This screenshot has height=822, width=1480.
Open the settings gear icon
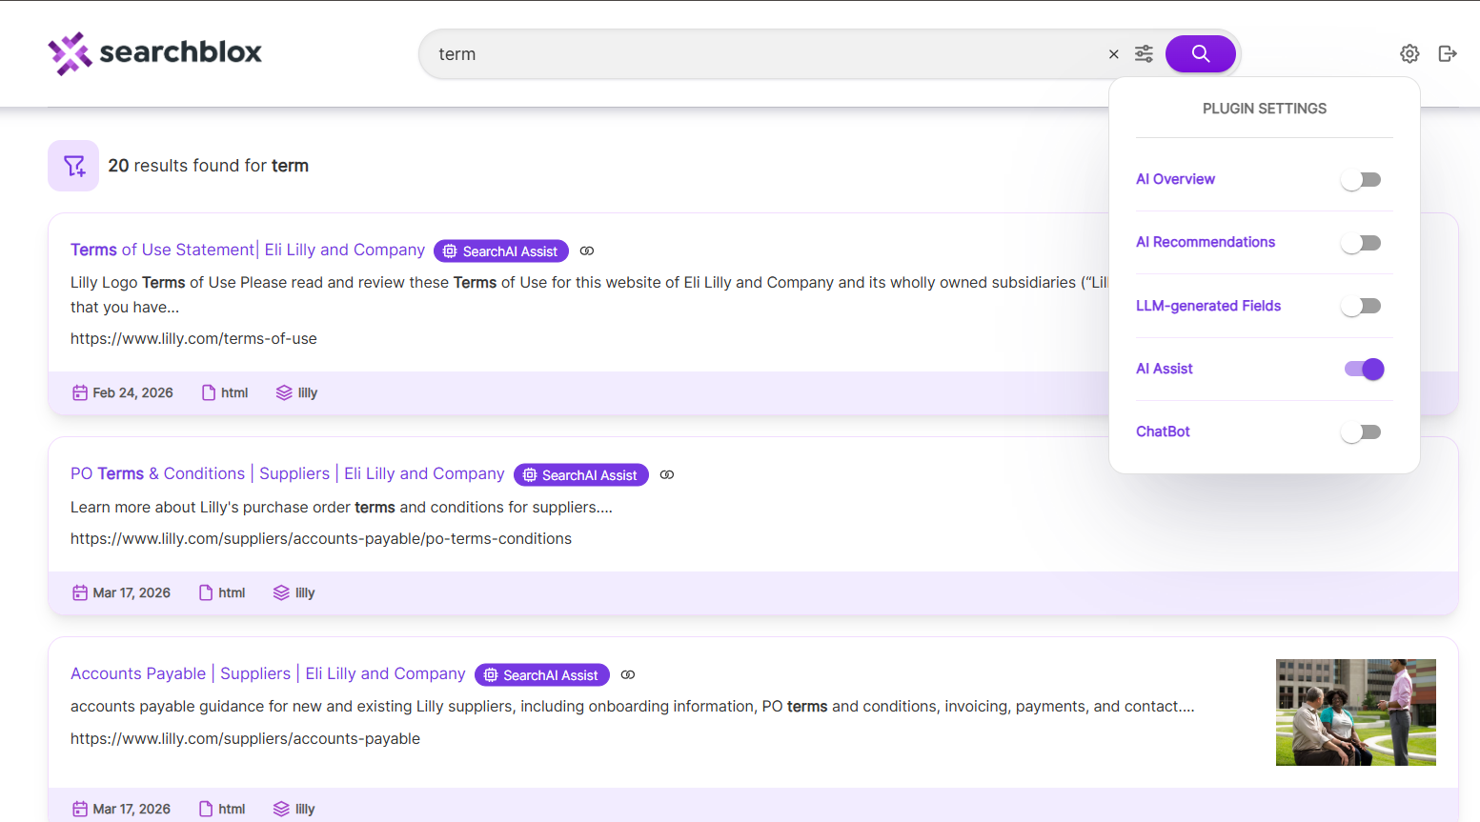1409,53
